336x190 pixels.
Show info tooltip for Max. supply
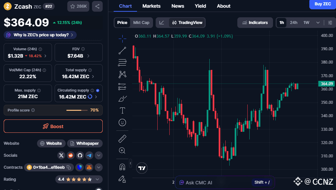click(x=39, y=91)
